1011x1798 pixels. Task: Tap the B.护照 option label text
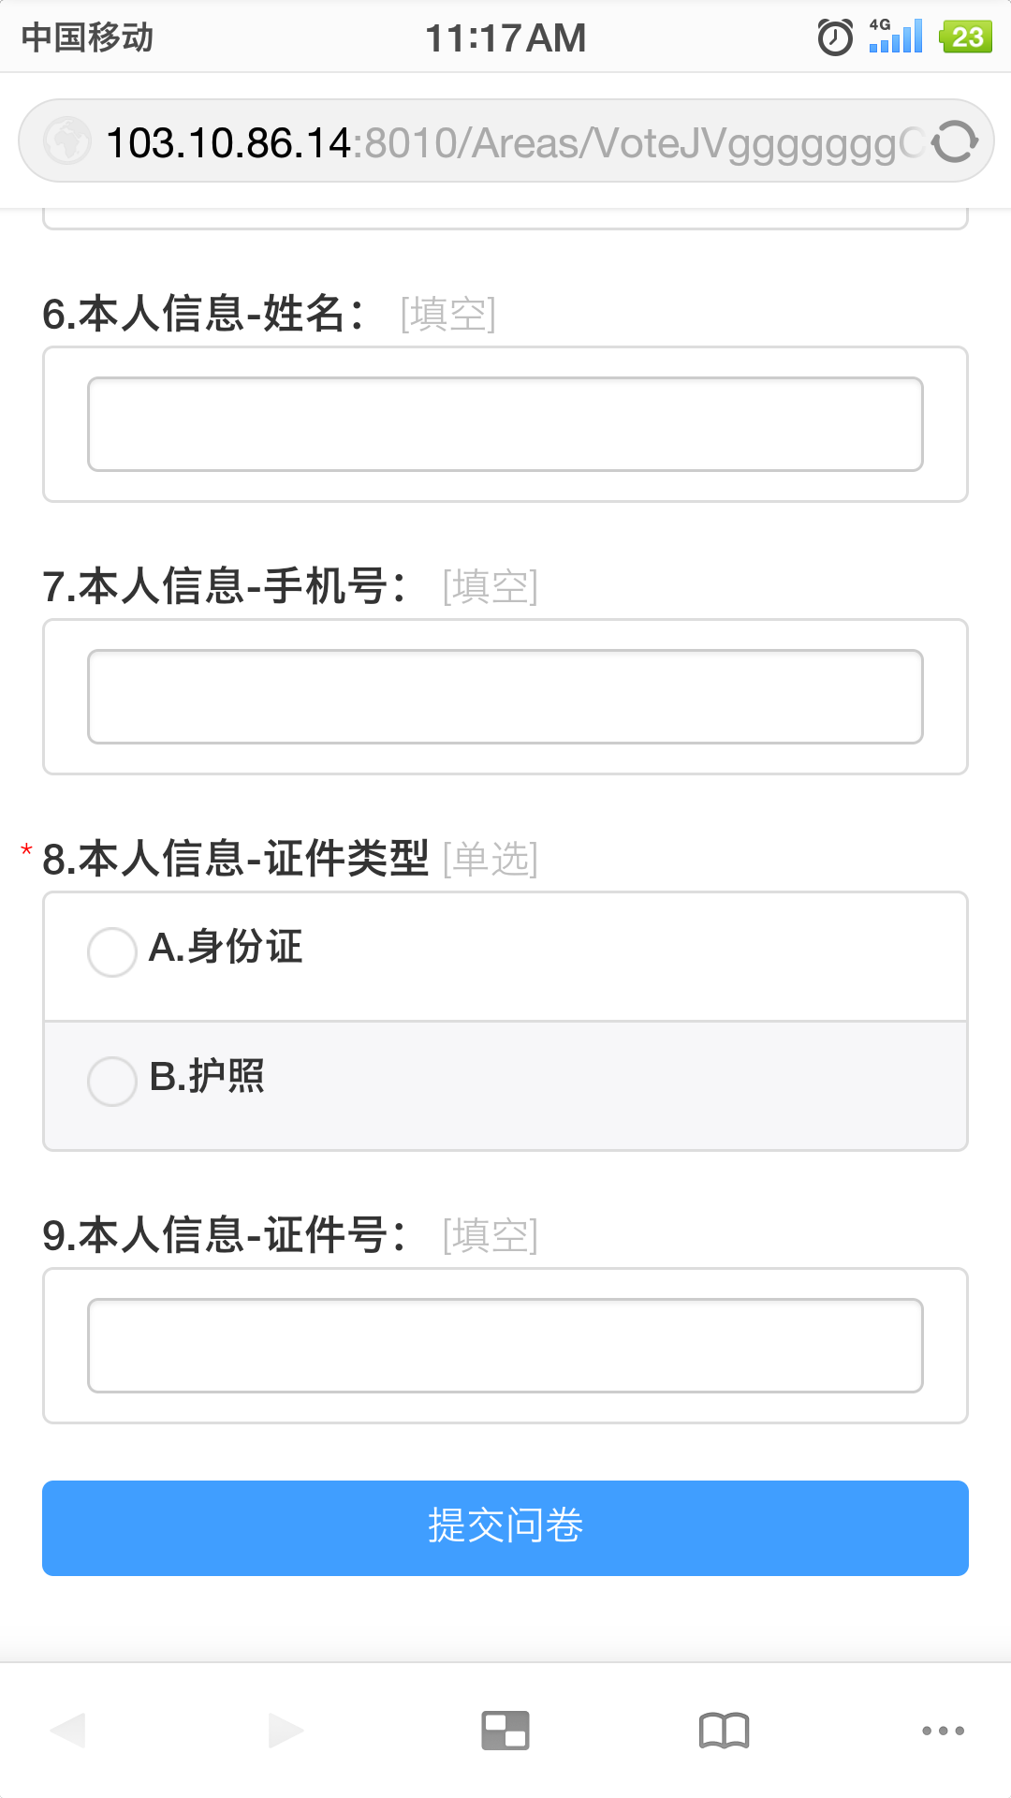point(207,1076)
